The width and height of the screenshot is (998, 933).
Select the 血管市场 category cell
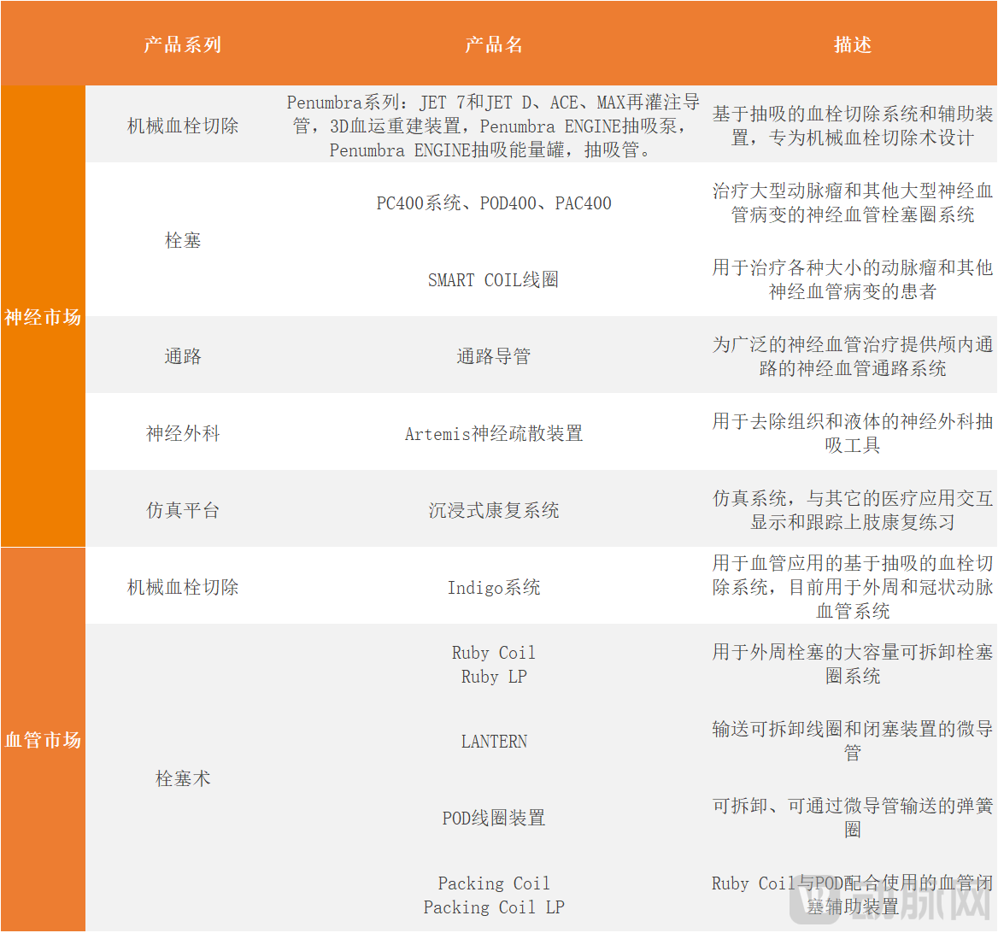[x=43, y=739]
